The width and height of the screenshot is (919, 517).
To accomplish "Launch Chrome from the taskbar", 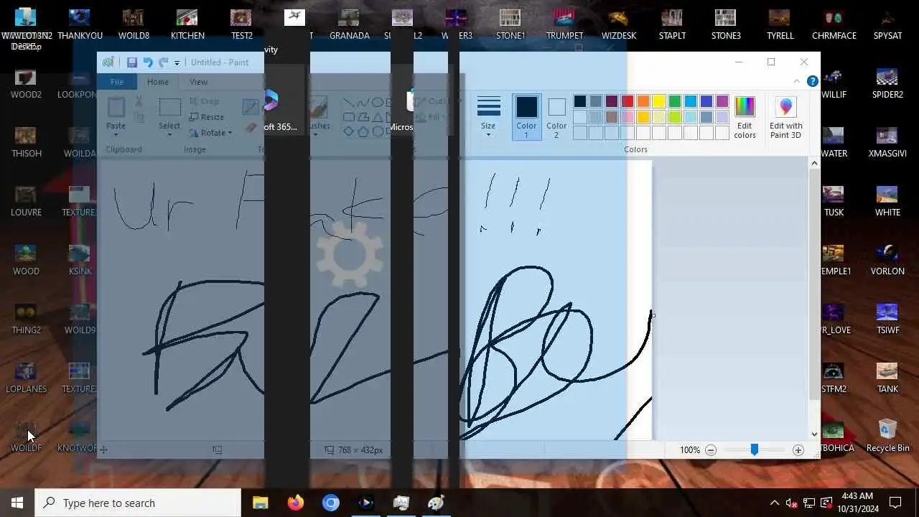I will pos(330,503).
